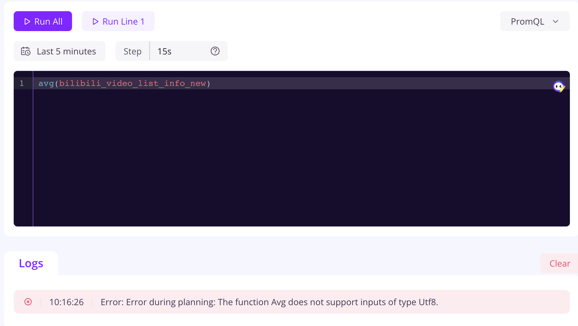
Task: Open the Step help question mark
Action: coord(215,51)
